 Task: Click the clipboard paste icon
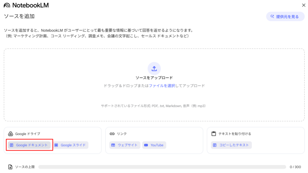coord(214,134)
